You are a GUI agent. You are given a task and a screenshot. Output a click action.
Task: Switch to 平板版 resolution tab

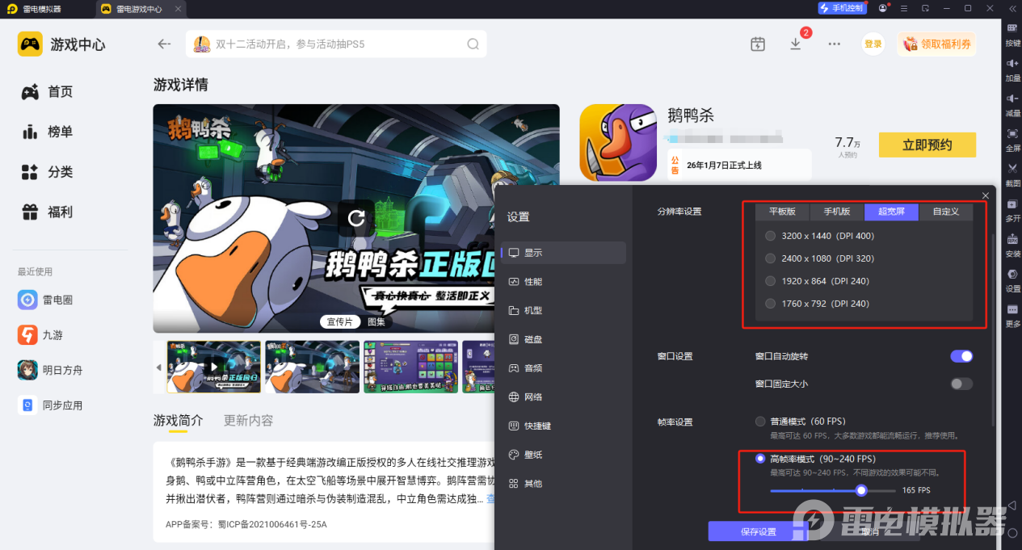[782, 212]
